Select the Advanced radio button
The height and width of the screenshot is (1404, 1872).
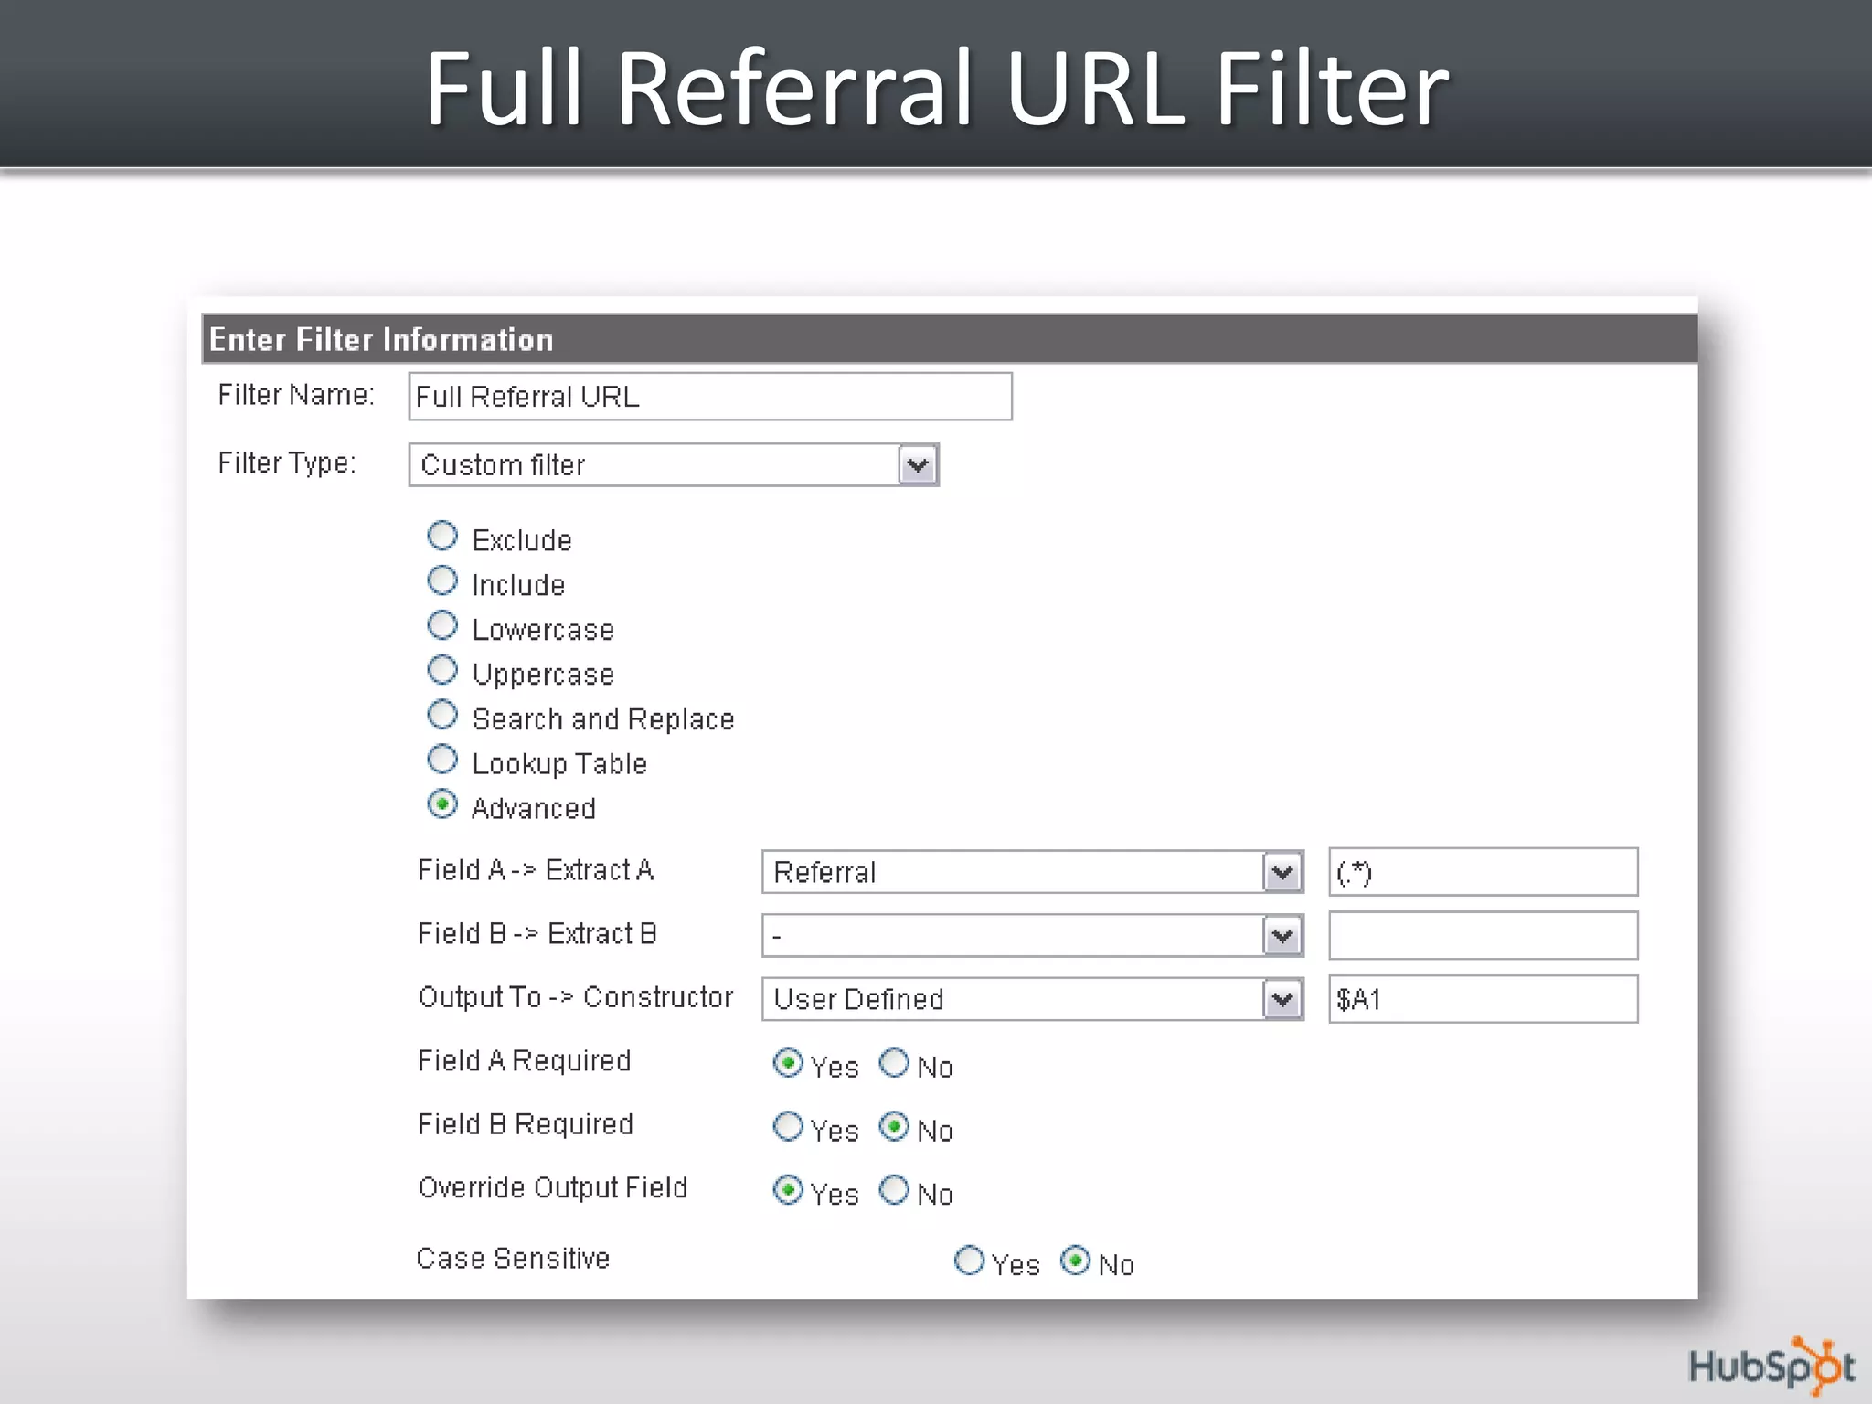(x=442, y=804)
